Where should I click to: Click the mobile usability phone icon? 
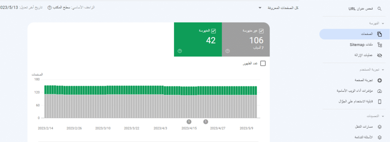tap(380, 101)
